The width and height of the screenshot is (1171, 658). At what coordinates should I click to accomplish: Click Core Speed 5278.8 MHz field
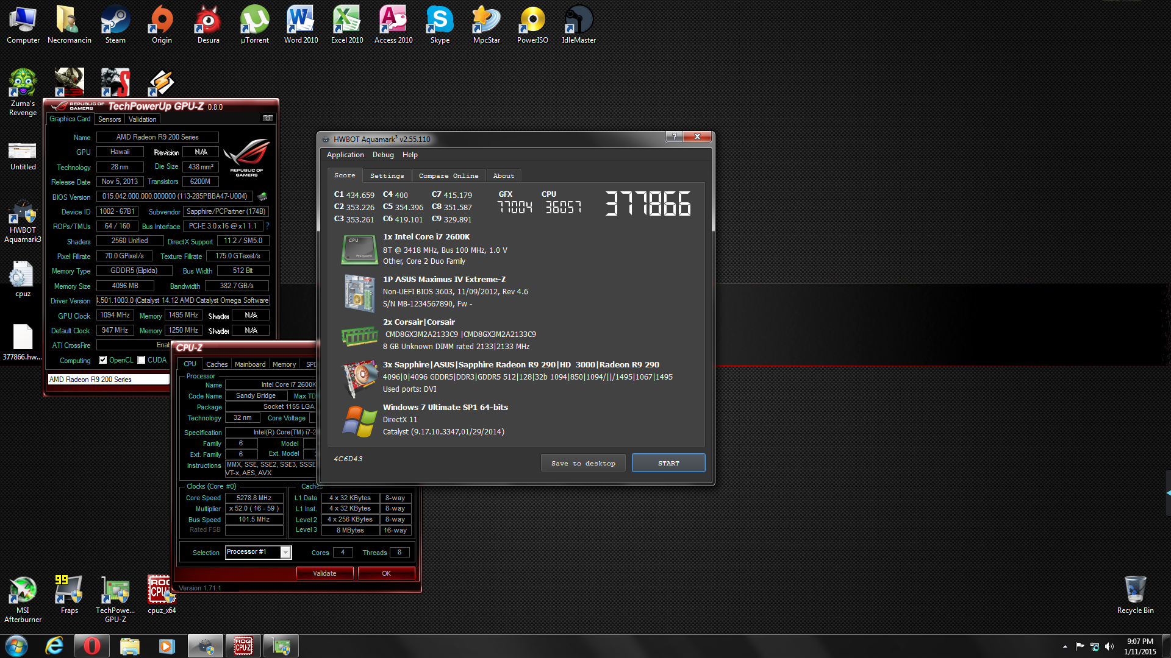coord(254,498)
